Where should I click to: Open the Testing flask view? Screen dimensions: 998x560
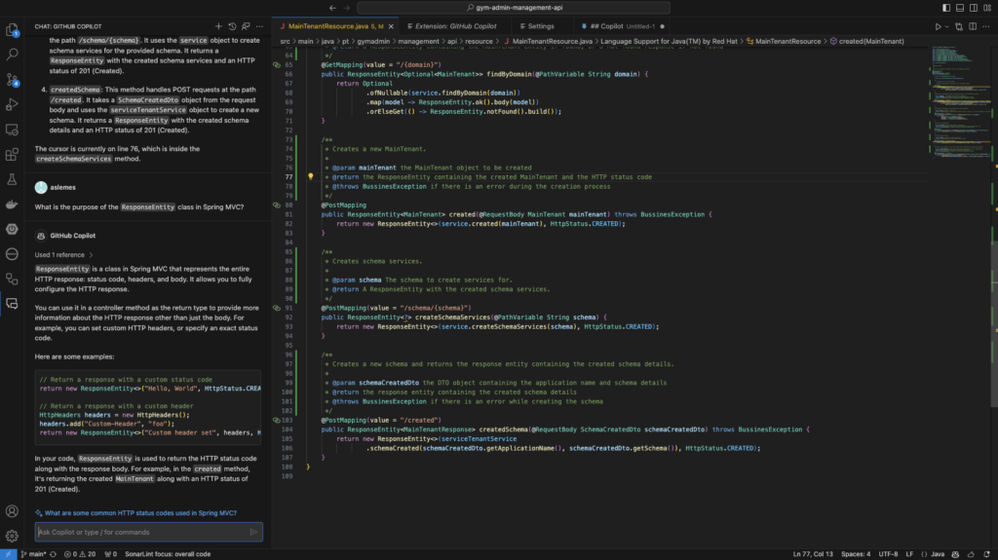pyautogui.click(x=12, y=179)
